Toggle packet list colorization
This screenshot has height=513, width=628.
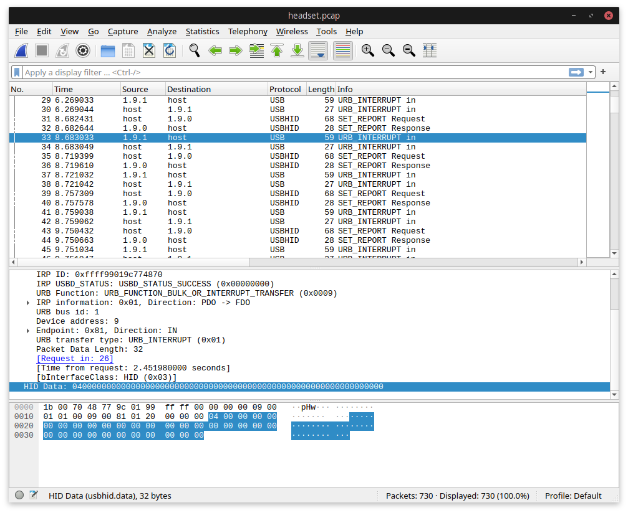click(x=343, y=51)
